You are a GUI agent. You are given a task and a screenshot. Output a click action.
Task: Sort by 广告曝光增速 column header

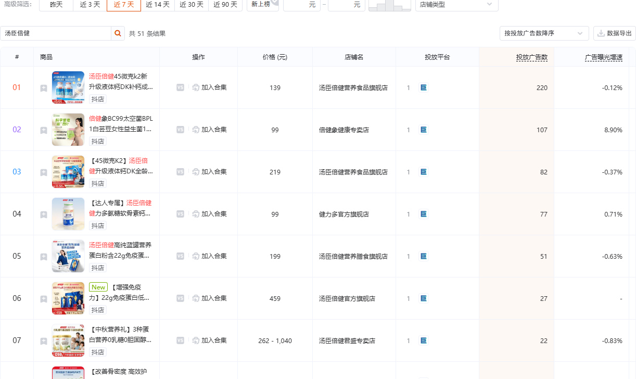[604, 57]
